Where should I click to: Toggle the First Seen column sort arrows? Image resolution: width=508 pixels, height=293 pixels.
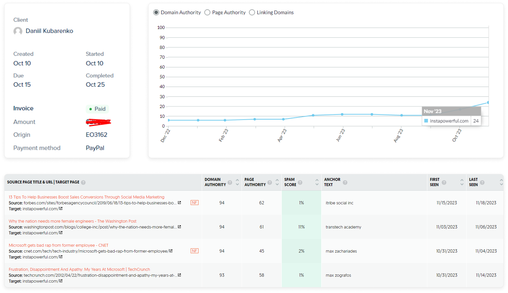pyautogui.click(x=462, y=182)
